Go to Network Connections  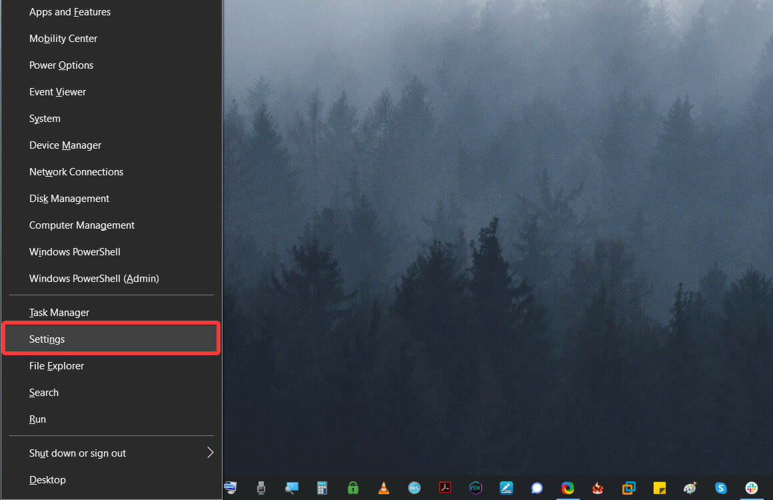coord(111,171)
